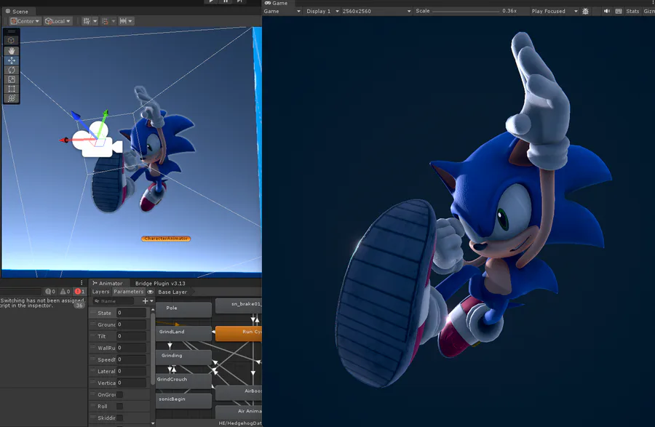The image size is (655, 427).
Task: Toggle the keyboard shortcuts icon in Game view
Action: (619, 11)
